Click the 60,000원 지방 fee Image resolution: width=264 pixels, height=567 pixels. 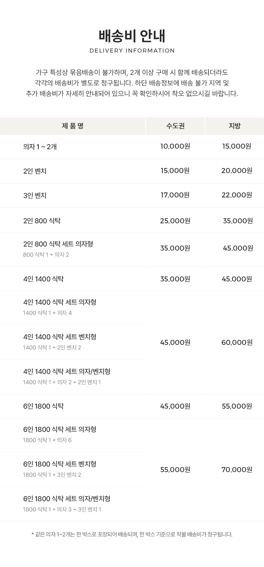pyautogui.click(x=237, y=342)
